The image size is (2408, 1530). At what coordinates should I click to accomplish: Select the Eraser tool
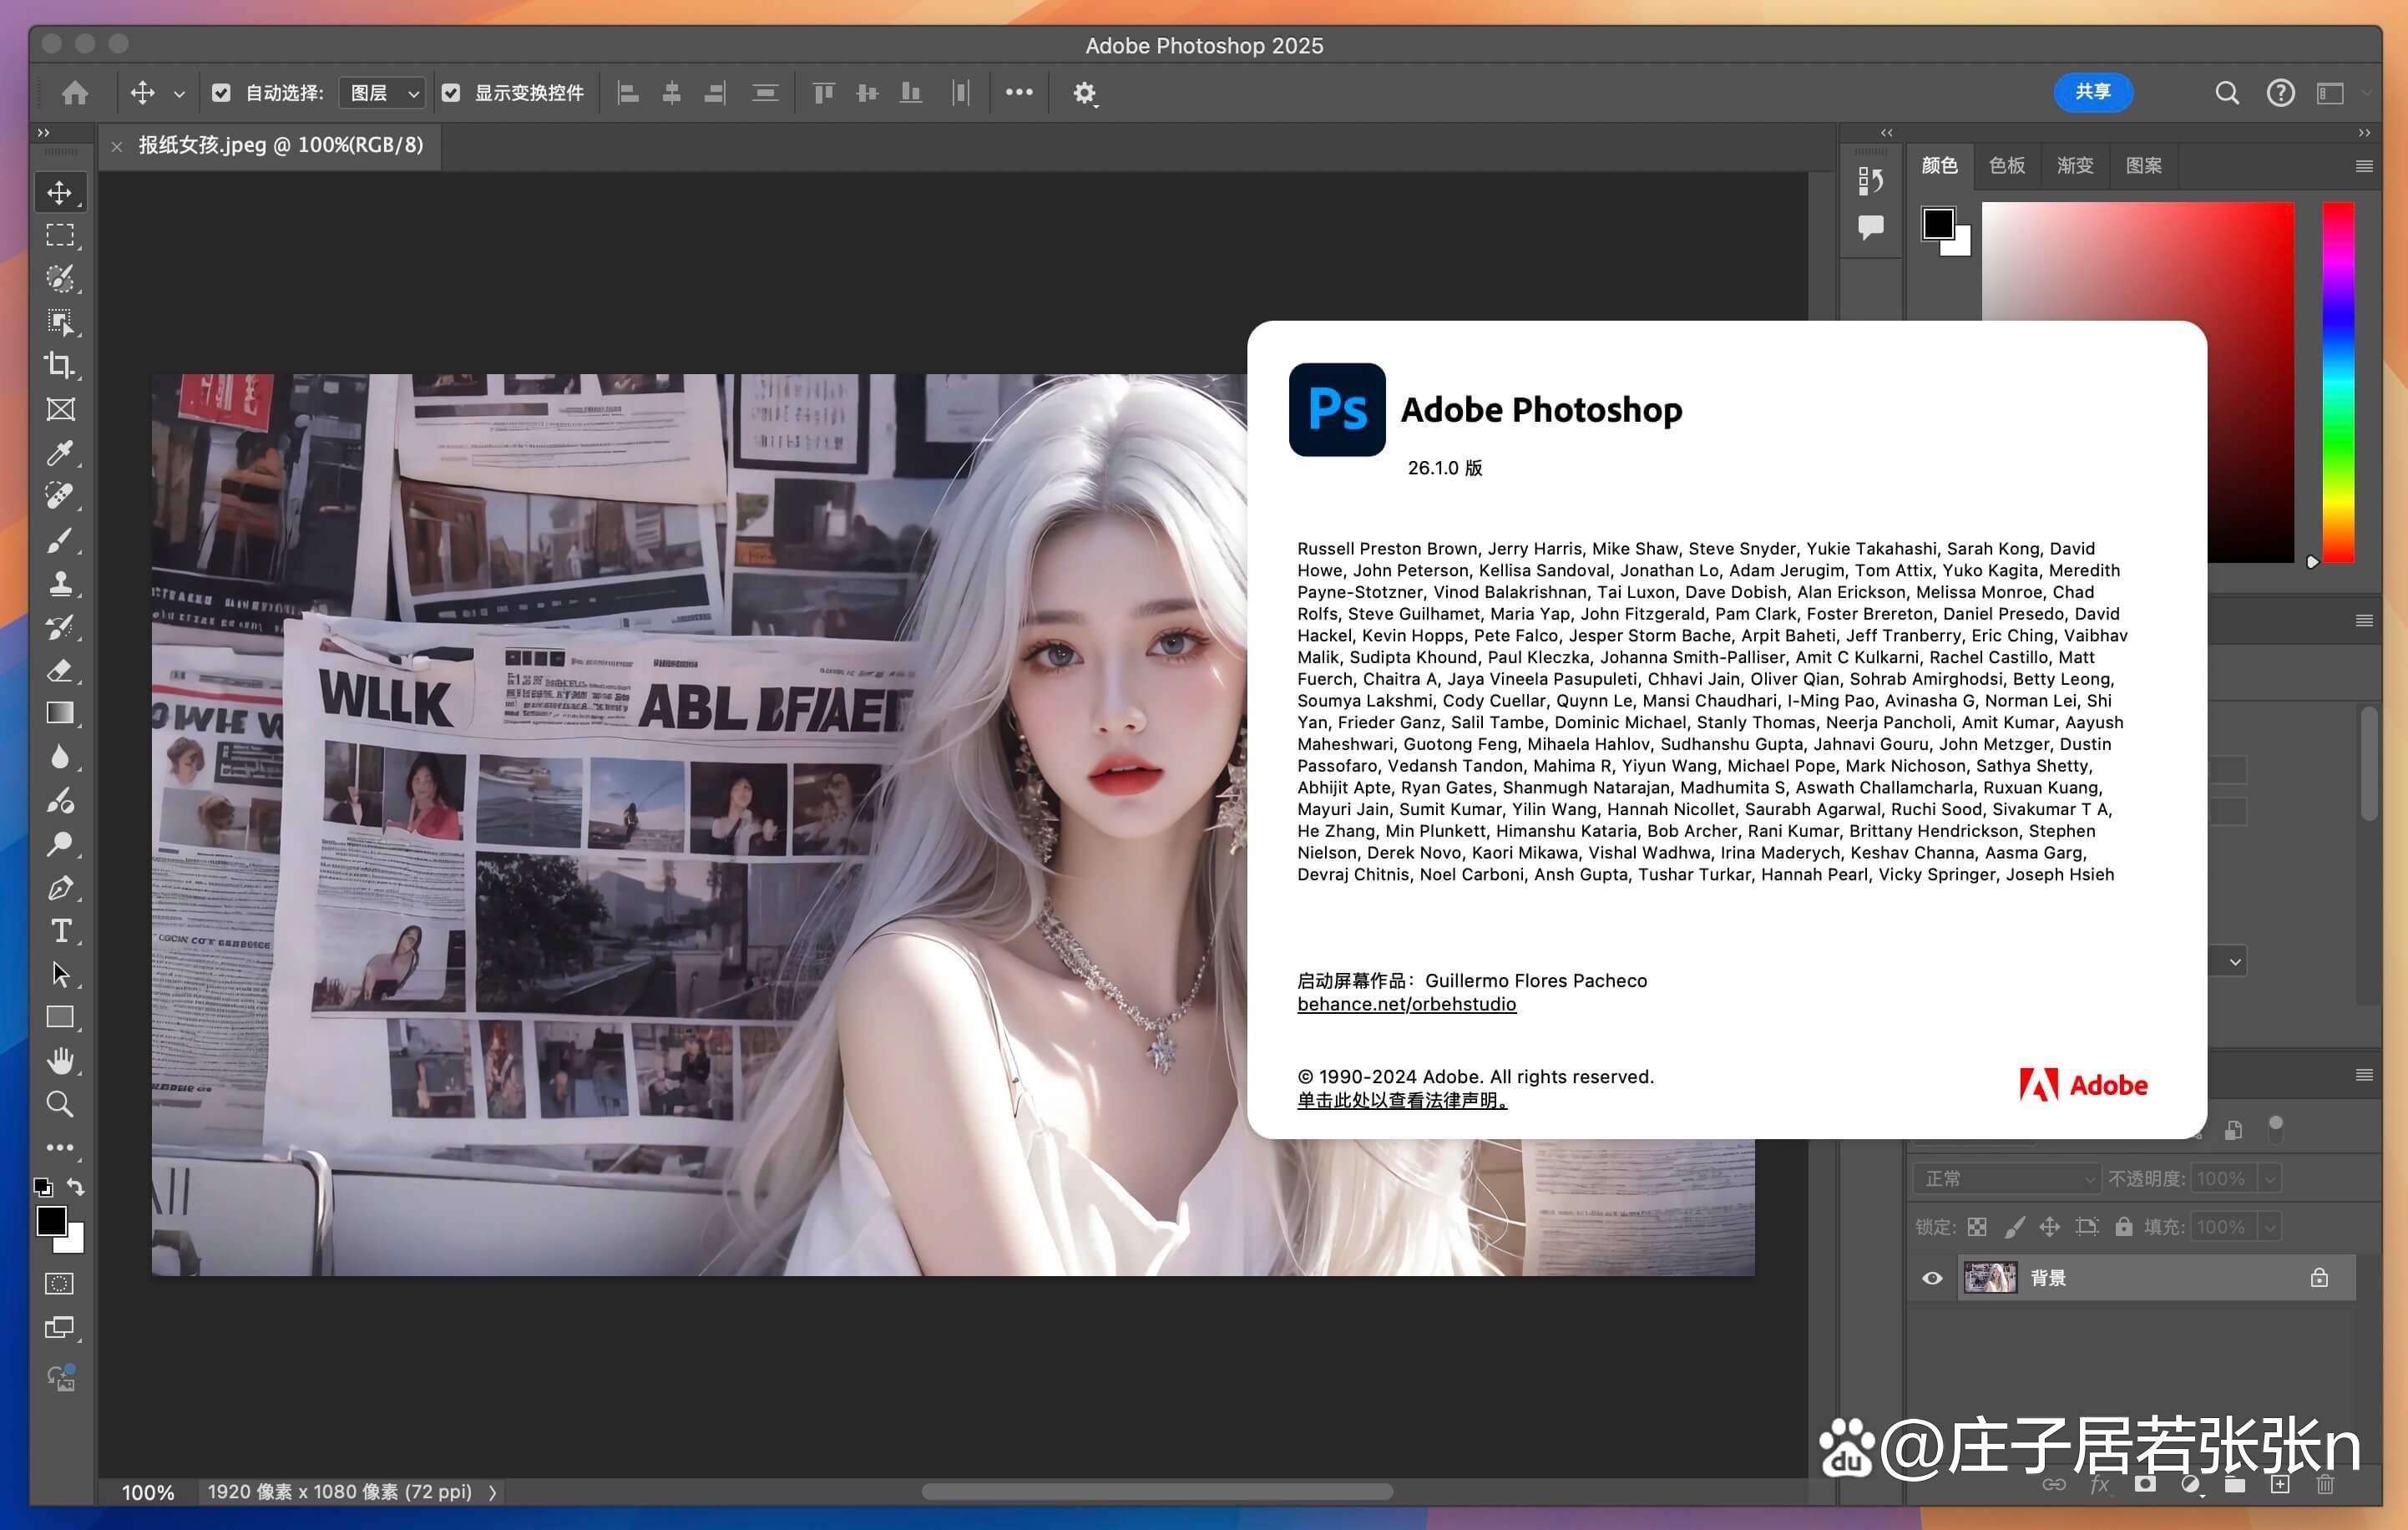pos(60,670)
